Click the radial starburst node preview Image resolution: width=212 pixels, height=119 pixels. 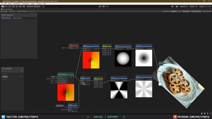pyautogui.click(x=144, y=89)
